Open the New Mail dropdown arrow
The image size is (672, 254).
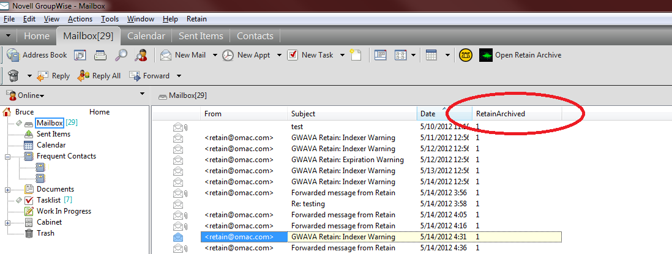point(214,55)
